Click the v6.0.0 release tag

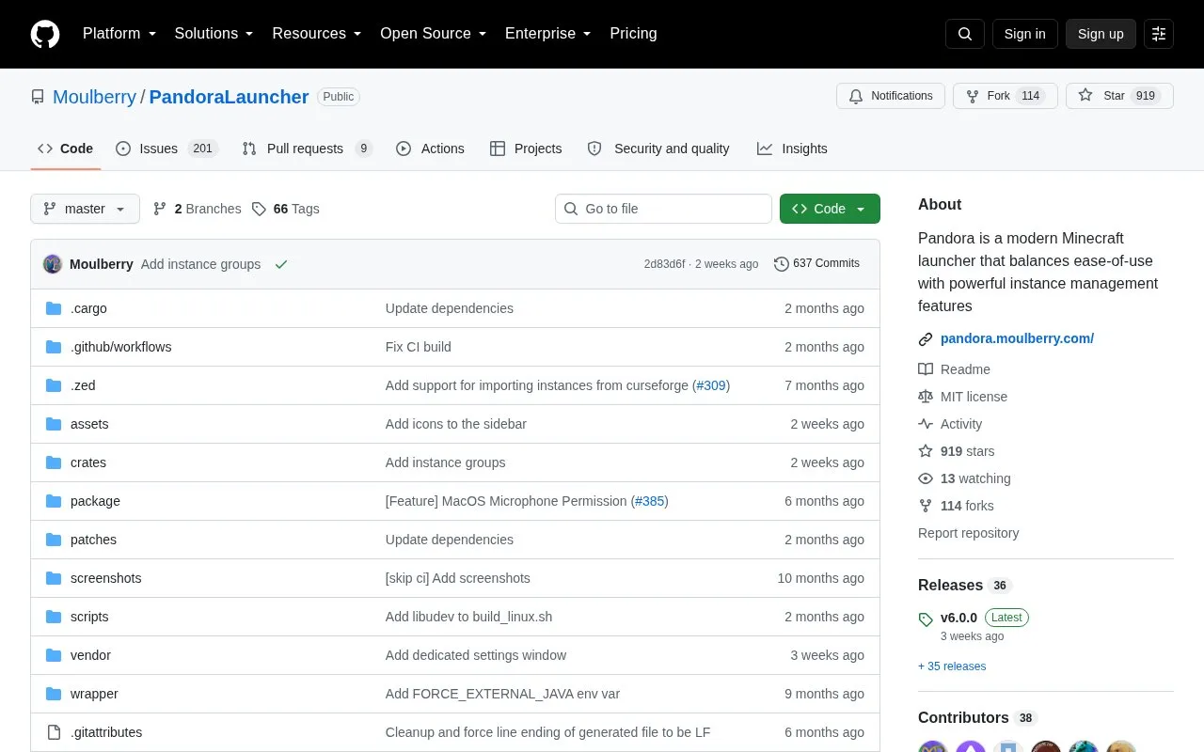tap(958, 618)
